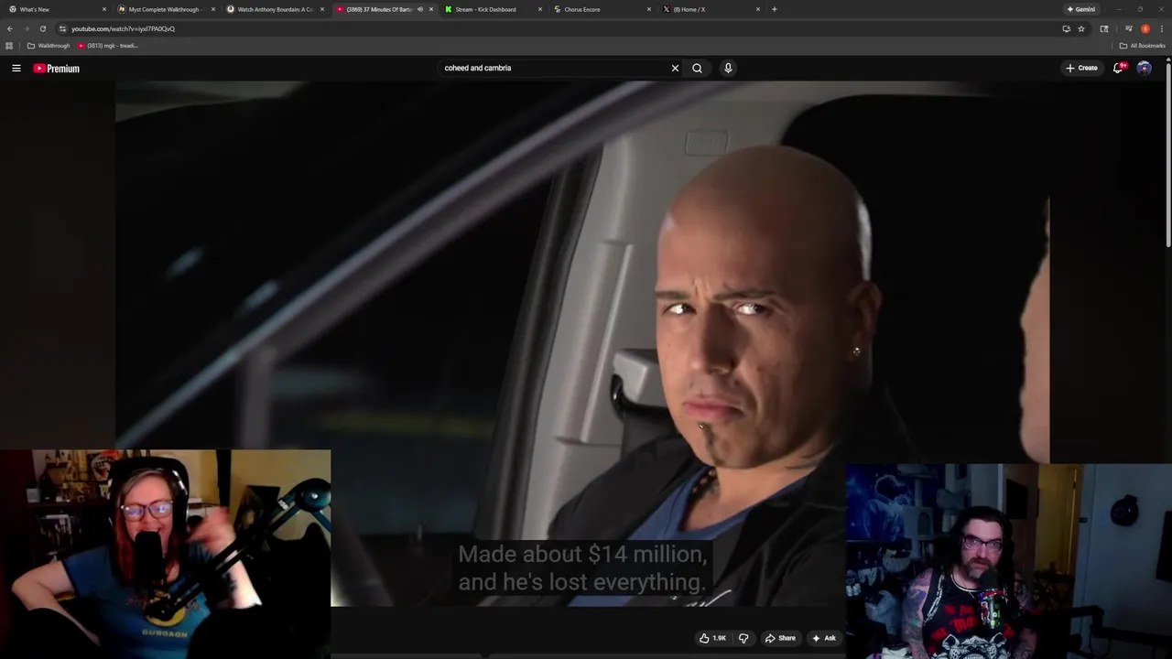Close the 37 Minutes YouTube tab
The width and height of the screenshot is (1172, 659).
(x=431, y=9)
